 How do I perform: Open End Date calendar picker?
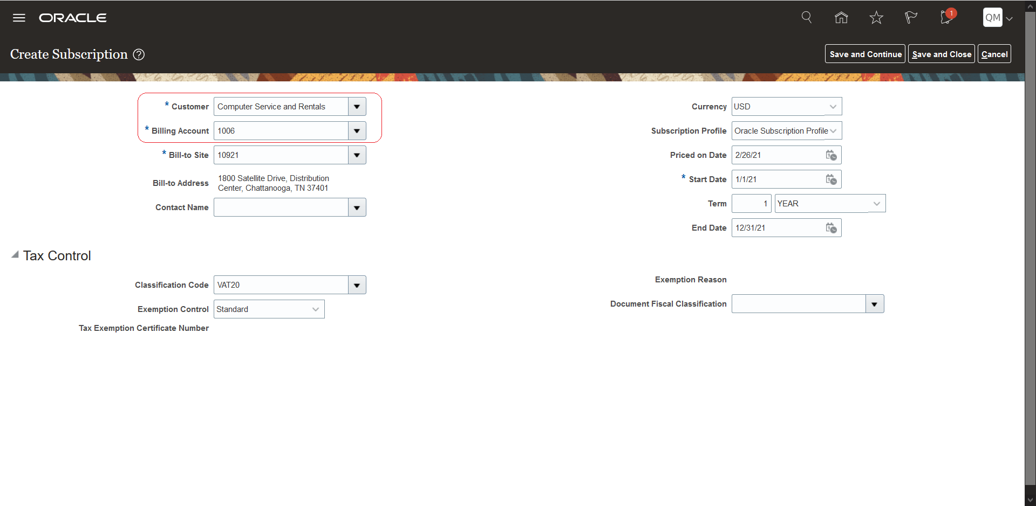pos(831,228)
